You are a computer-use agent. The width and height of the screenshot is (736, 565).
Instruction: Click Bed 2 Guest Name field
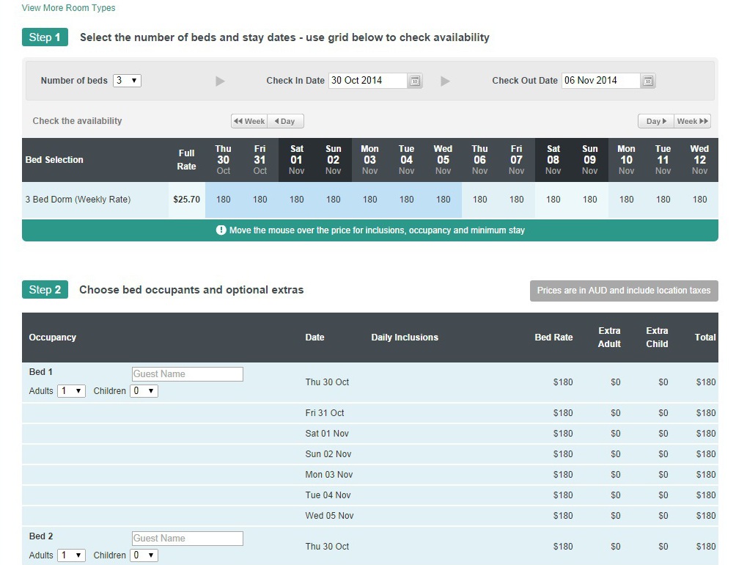187,539
